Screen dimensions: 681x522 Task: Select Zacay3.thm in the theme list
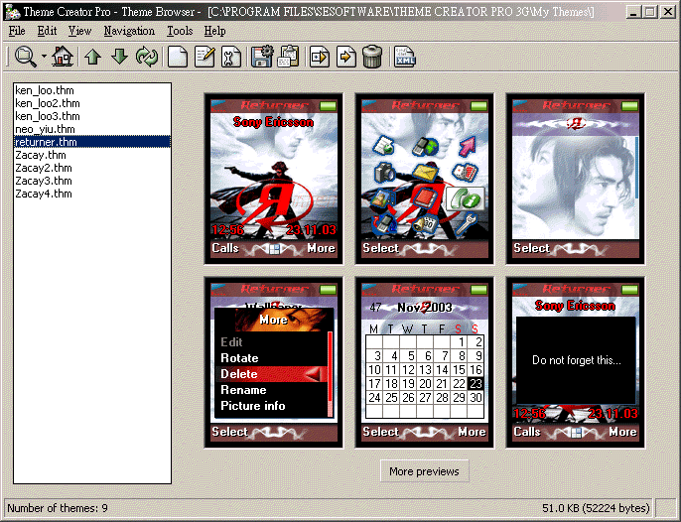click(x=92, y=181)
